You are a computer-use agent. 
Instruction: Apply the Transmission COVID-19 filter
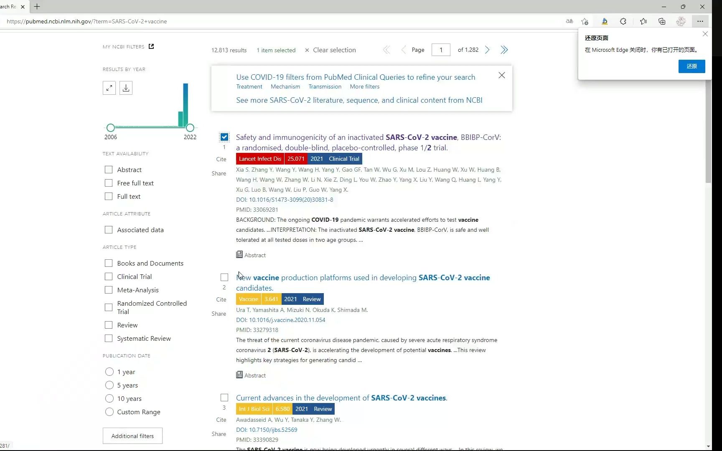point(325,87)
